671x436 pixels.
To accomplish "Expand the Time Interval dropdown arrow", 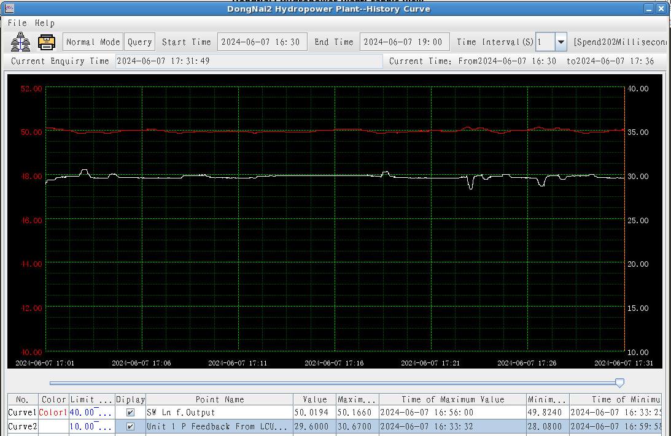I will point(560,42).
